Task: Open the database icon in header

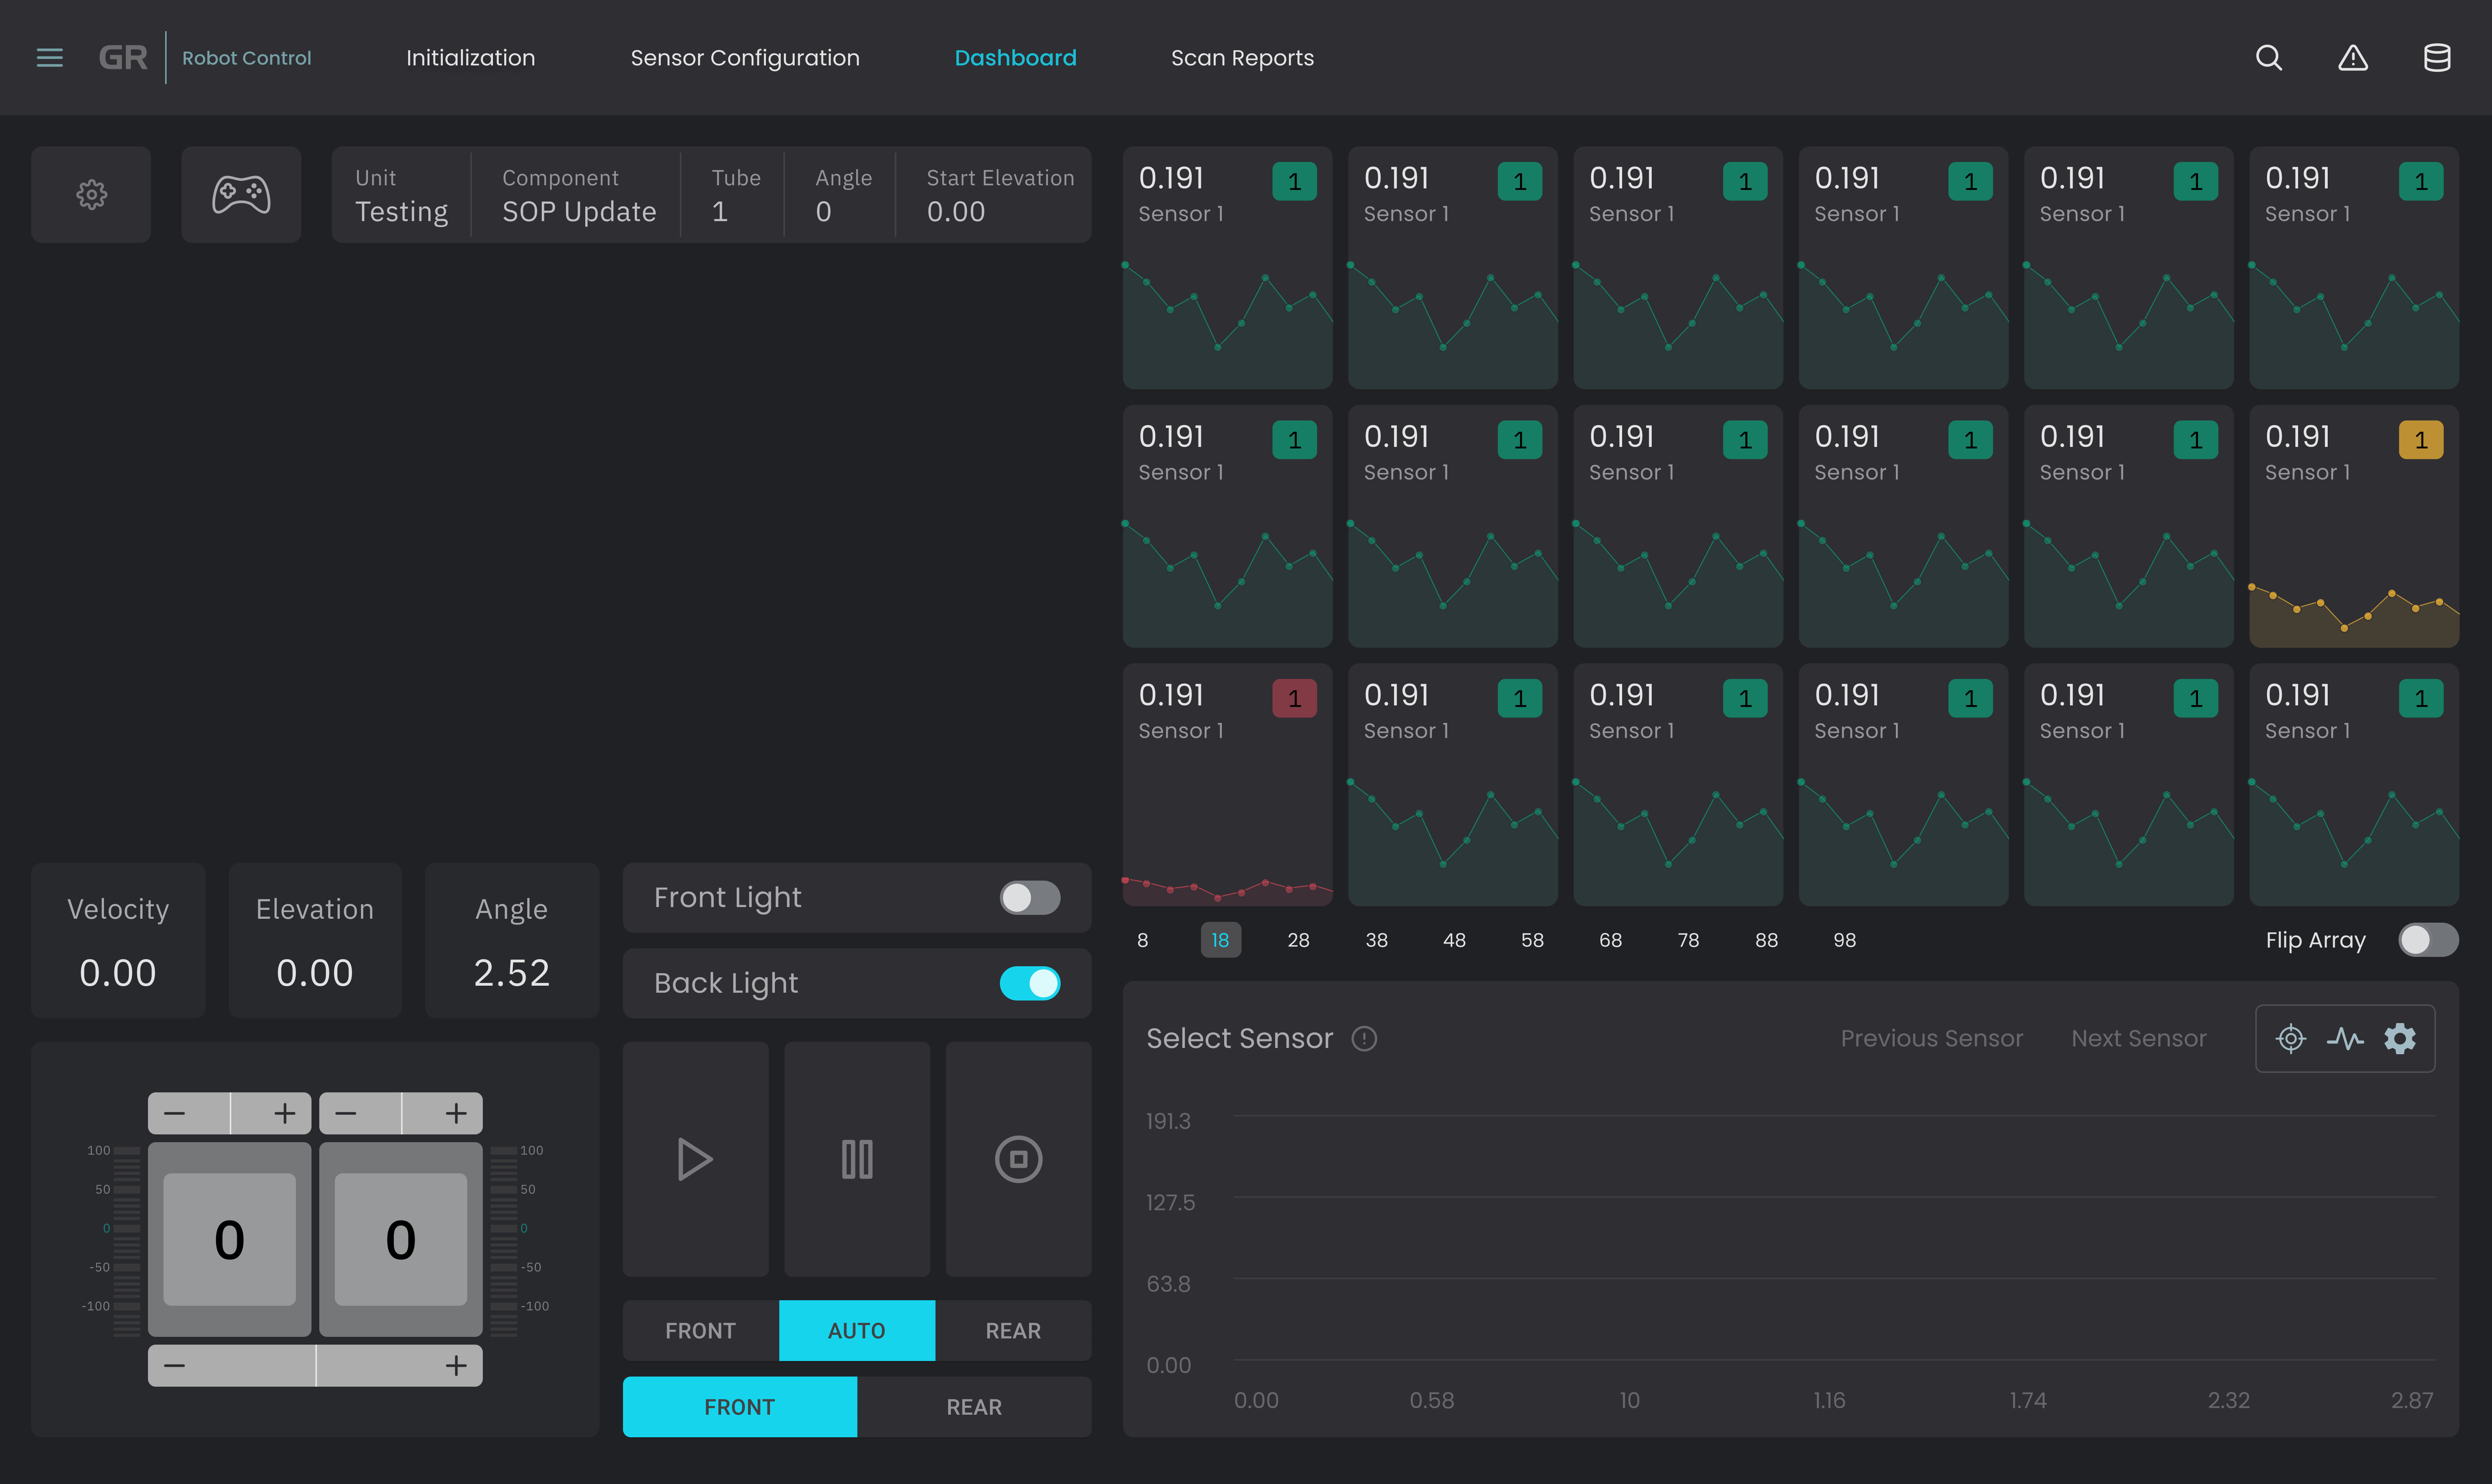Action: (2437, 58)
